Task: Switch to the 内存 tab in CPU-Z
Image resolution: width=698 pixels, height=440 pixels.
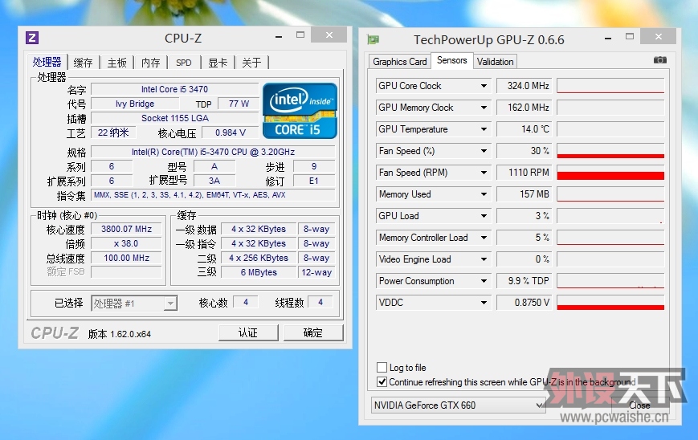Action: click(x=151, y=63)
